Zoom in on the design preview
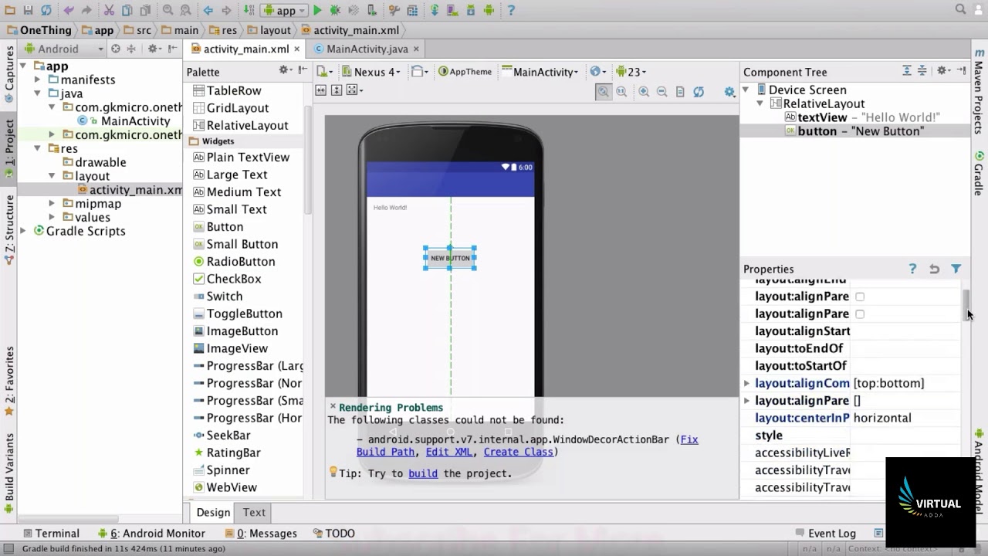This screenshot has height=556, width=988. (644, 91)
